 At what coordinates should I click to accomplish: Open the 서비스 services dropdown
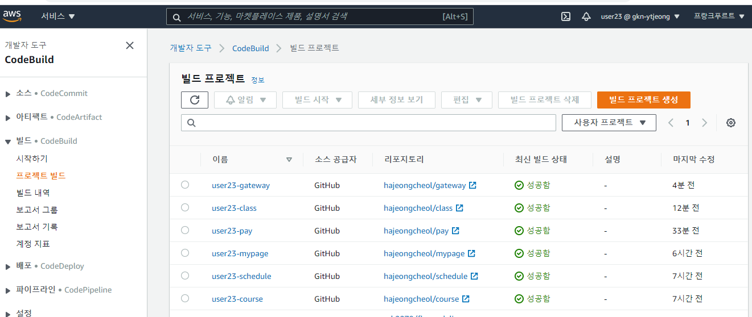57,16
